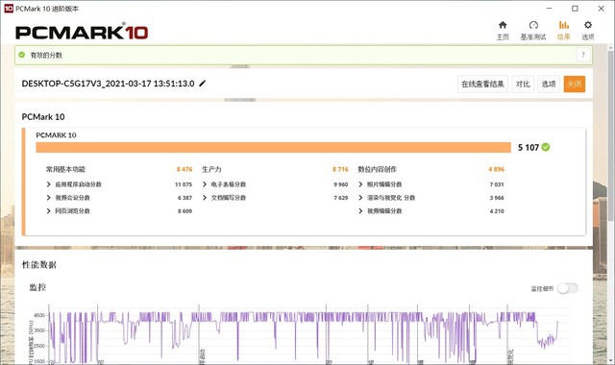
Task: Click the question mark help icon
Action: (583, 55)
